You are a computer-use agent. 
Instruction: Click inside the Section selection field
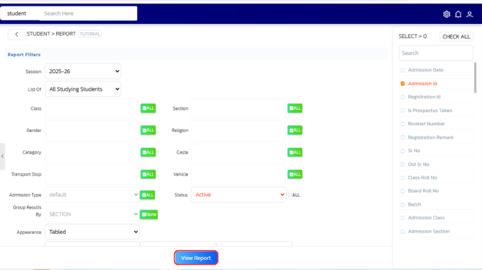(239, 109)
